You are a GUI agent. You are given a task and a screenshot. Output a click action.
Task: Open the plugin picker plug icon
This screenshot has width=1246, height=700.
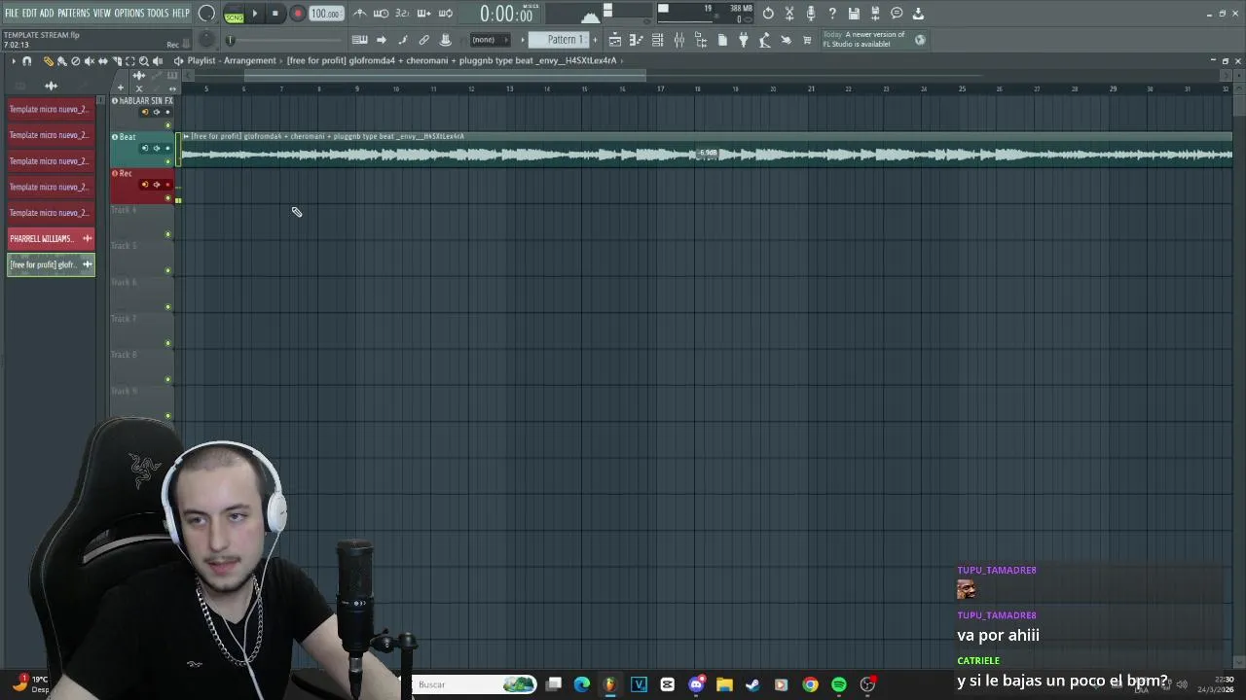(x=744, y=40)
